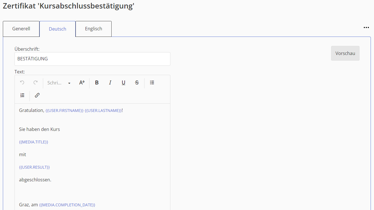374x210 pixels.
Task: Open the font color picker icon
Action: pos(82,82)
